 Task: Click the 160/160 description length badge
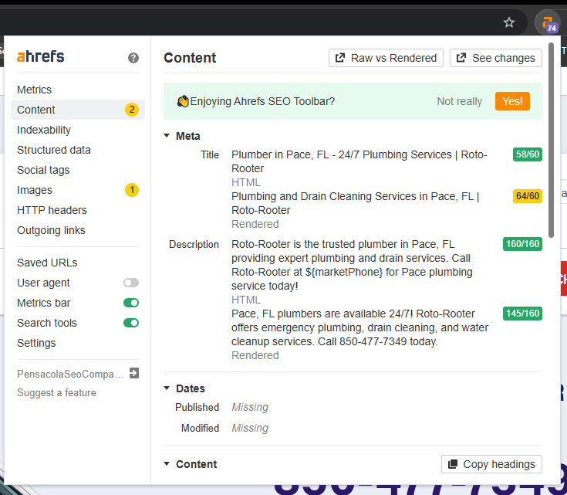coord(522,244)
